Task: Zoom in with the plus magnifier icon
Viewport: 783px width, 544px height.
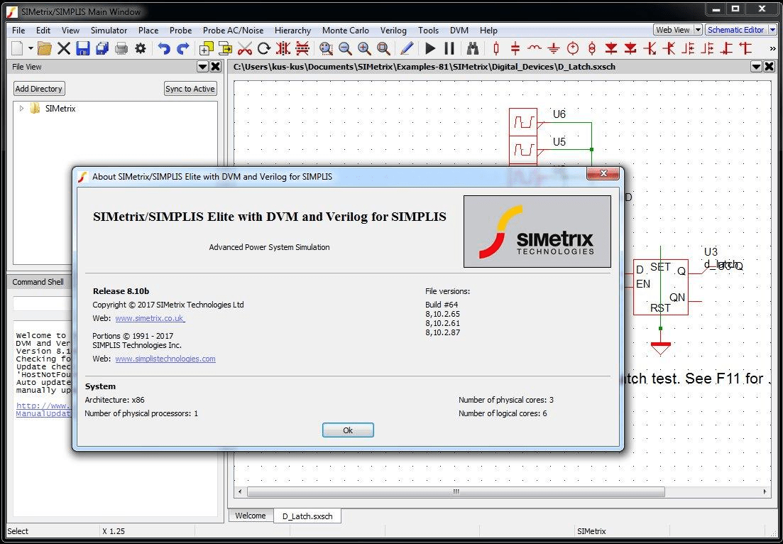Action: [x=365, y=48]
